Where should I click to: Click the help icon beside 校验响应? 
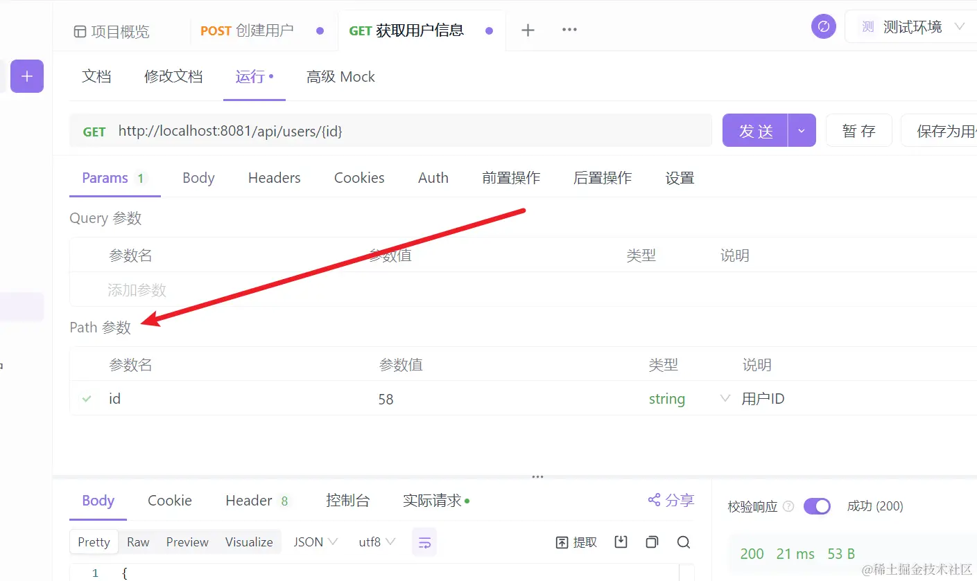[788, 506]
